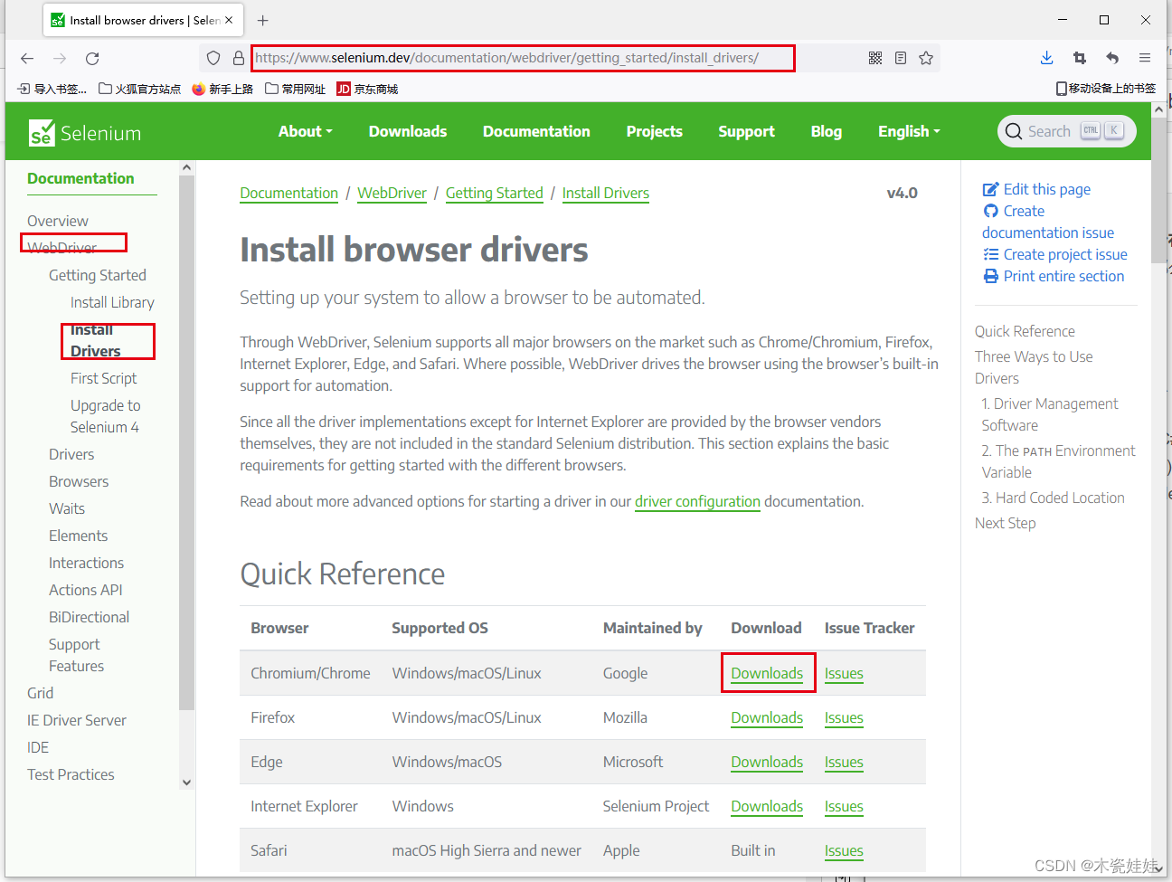Select Upgrade to Selenium 4 in sidebar
This screenshot has height=882, width=1172.
coord(106,416)
